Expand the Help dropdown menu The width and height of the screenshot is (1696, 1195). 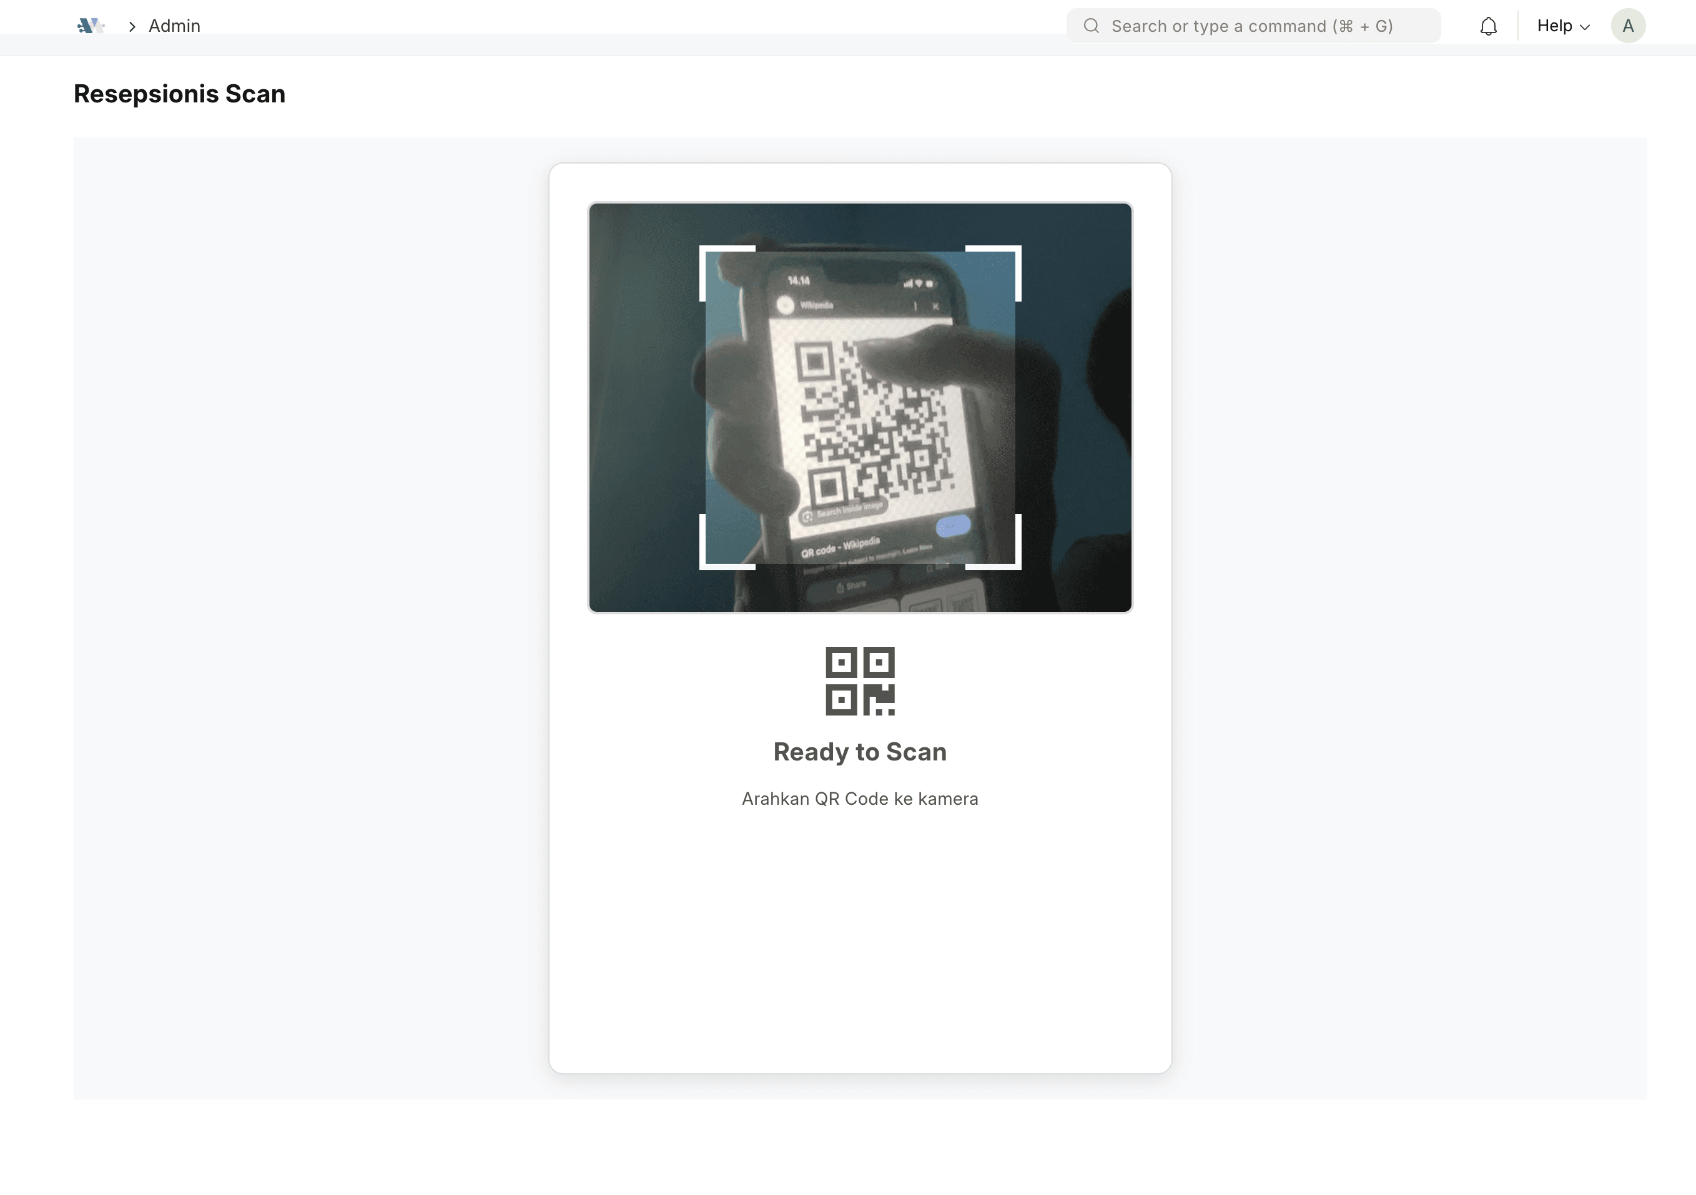point(1563,26)
